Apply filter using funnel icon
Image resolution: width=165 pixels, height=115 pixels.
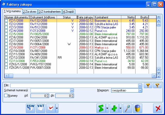148,86
